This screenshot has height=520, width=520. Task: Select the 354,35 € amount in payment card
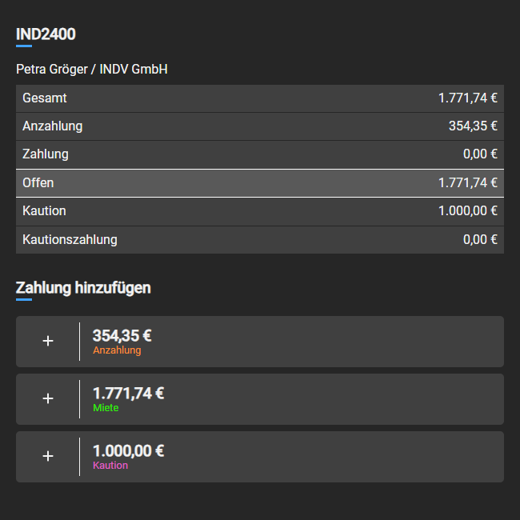click(x=122, y=335)
